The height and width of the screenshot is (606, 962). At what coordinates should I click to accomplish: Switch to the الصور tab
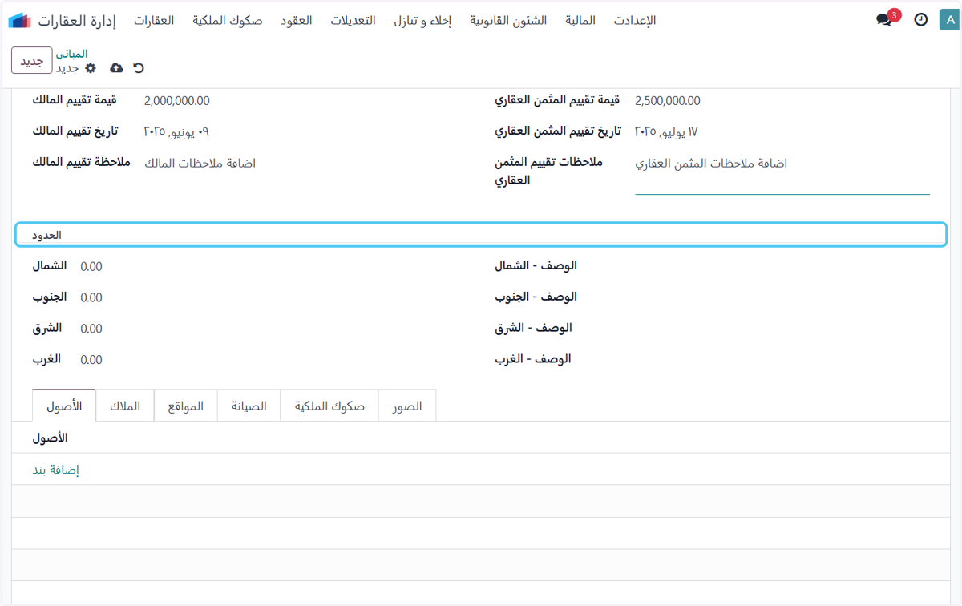[407, 406]
